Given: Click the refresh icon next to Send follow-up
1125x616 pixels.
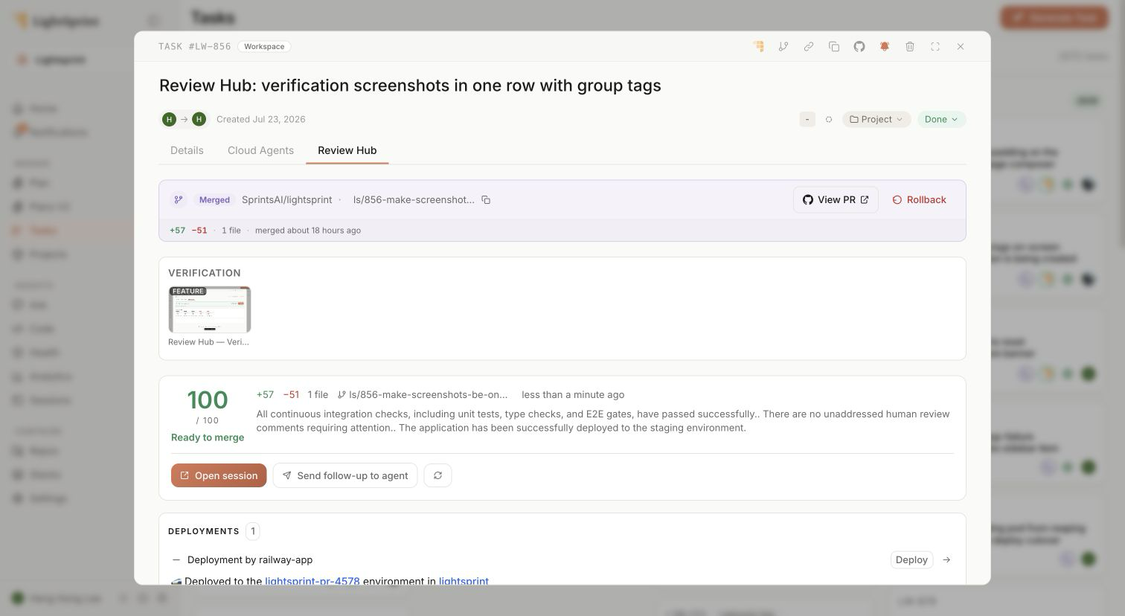Looking at the screenshot, I should pos(437,475).
